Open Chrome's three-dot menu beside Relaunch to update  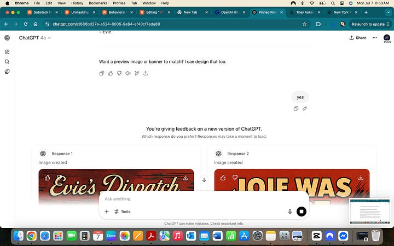(388, 24)
